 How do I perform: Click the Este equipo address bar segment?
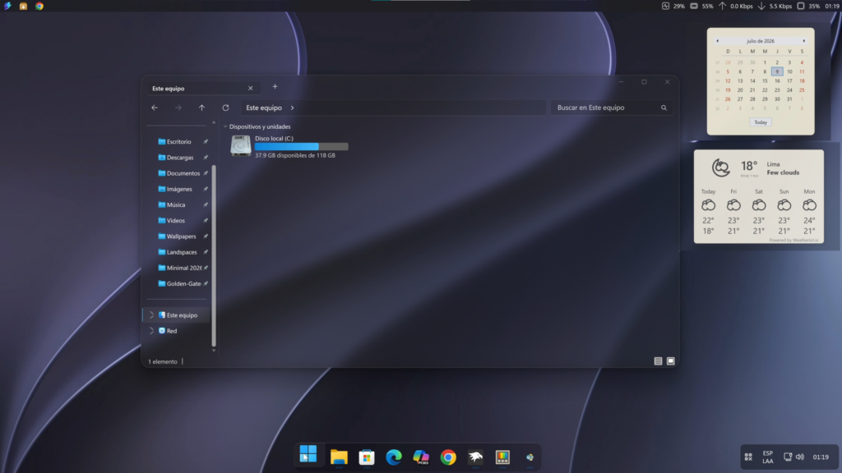pyautogui.click(x=264, y=108)
